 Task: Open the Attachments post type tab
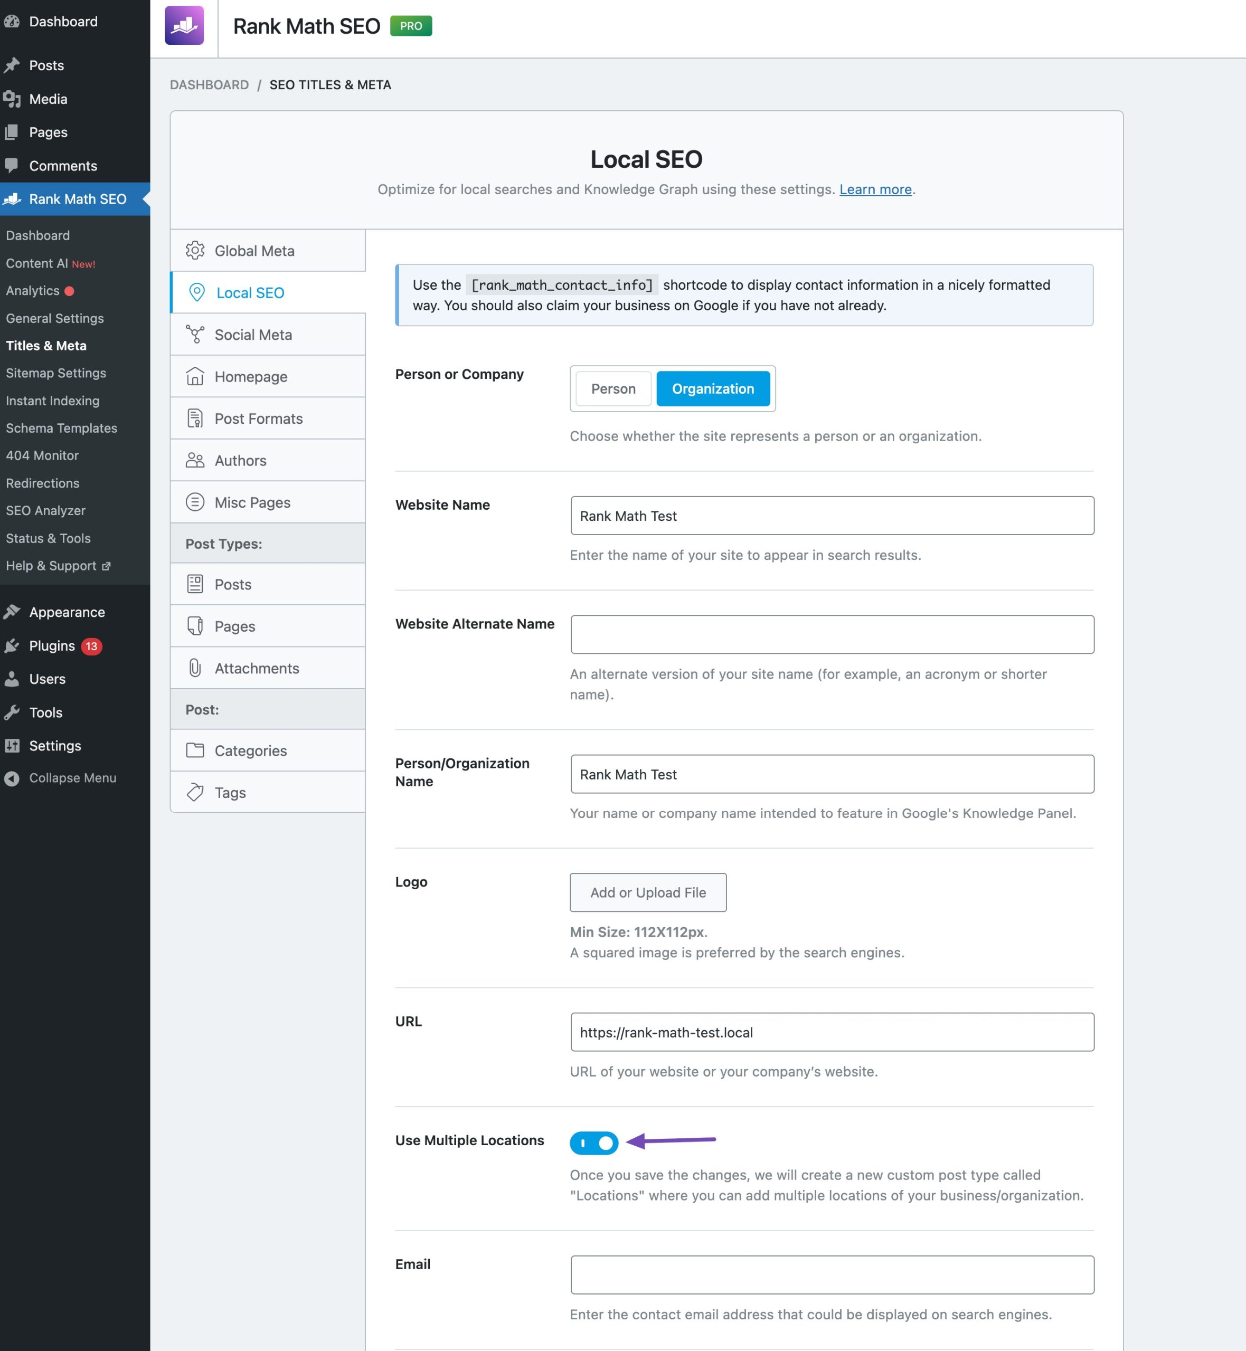point(268,668)
